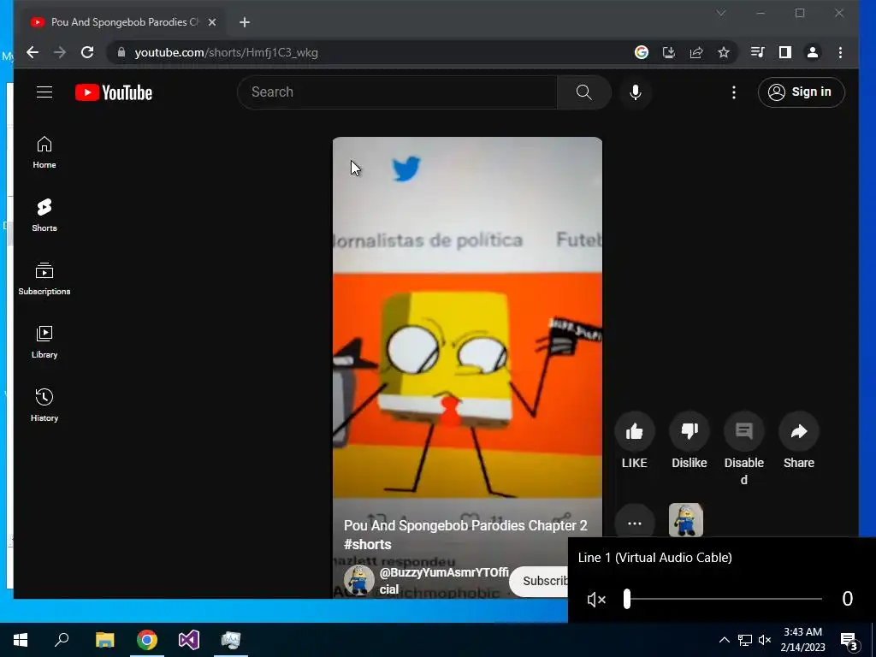Unmute Line 1 Virtual Audio Cable
876x657 pixels.
tap(596, 600)
